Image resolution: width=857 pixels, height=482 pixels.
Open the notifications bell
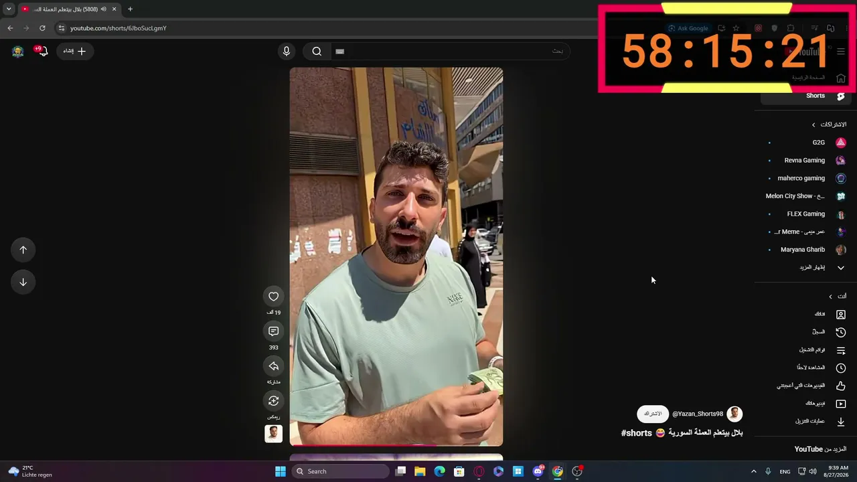42,51
